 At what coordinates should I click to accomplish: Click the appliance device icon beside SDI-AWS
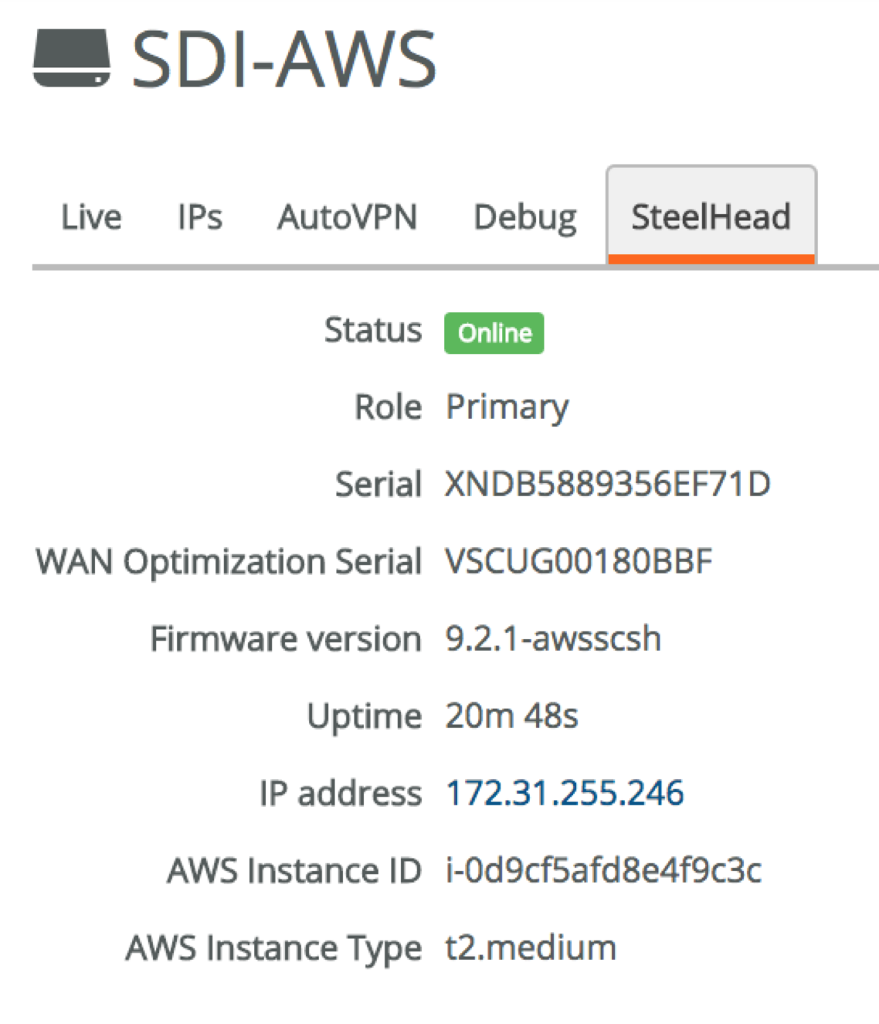click(x=71, y=58)
